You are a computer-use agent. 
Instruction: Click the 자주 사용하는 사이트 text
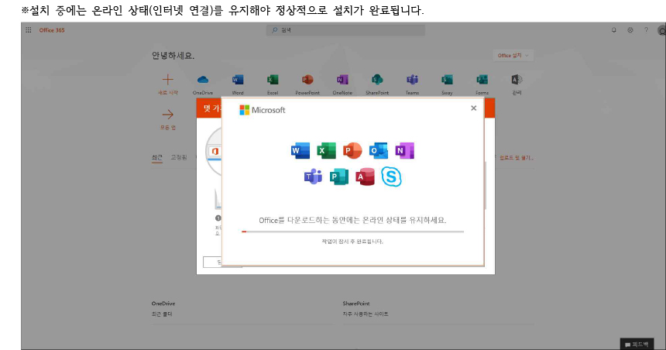(x=366, y=314)
